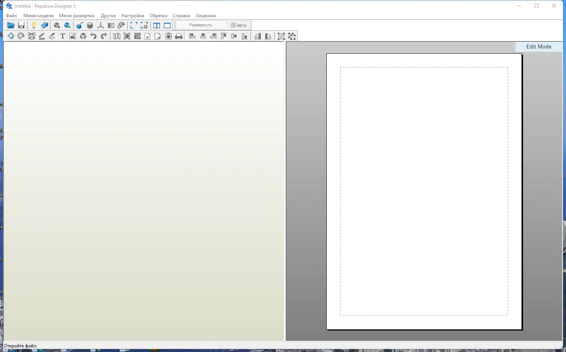
Task: Align selected parts to left
Action: 193,36
